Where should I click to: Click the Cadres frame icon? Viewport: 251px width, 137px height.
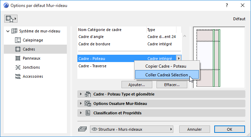coord(18,49)
